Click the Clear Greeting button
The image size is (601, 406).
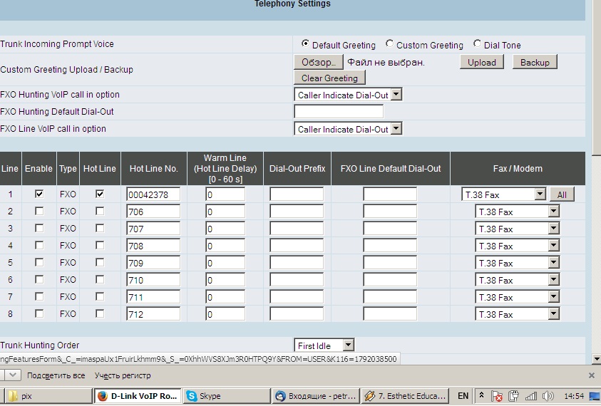[329, 78]
